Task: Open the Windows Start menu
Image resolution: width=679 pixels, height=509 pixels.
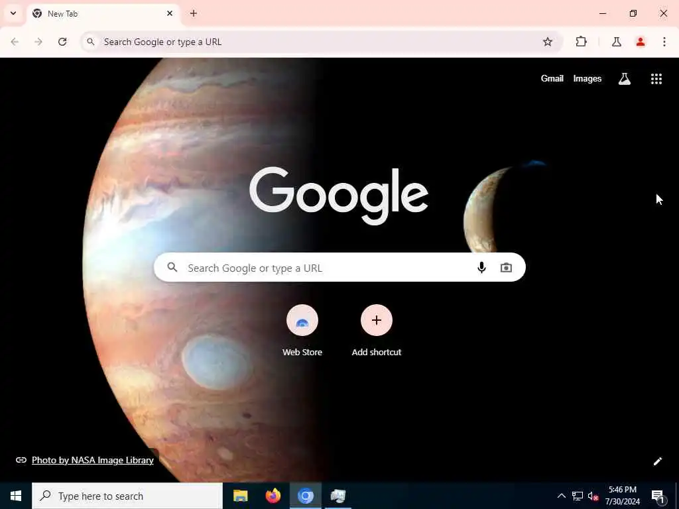Action: [16, 496]
